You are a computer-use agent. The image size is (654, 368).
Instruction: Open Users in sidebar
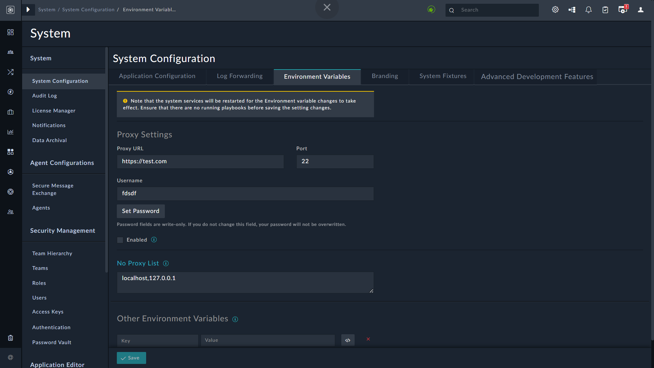click(40, 298)
